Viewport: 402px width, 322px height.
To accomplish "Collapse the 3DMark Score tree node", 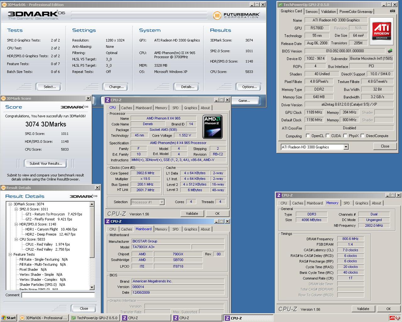I will (11, 204).
